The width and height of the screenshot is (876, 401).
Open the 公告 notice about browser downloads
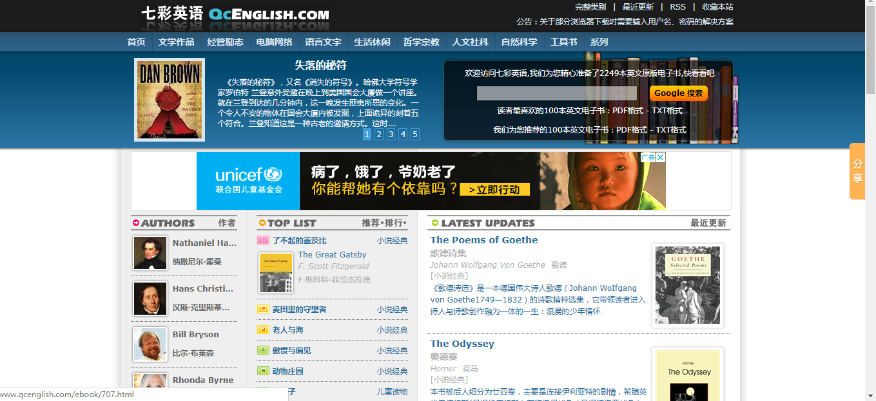pos(625,22)
